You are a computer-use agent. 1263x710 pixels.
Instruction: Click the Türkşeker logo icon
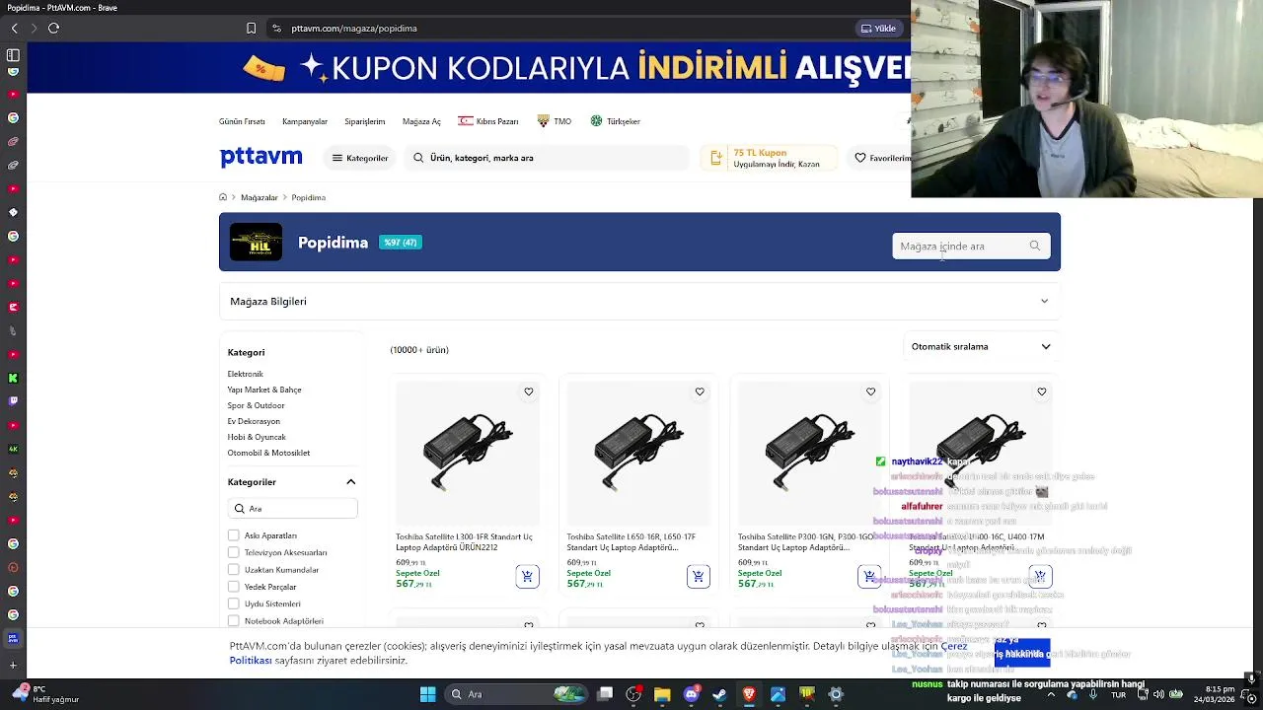pyautogui.click(x=596, y=121)
